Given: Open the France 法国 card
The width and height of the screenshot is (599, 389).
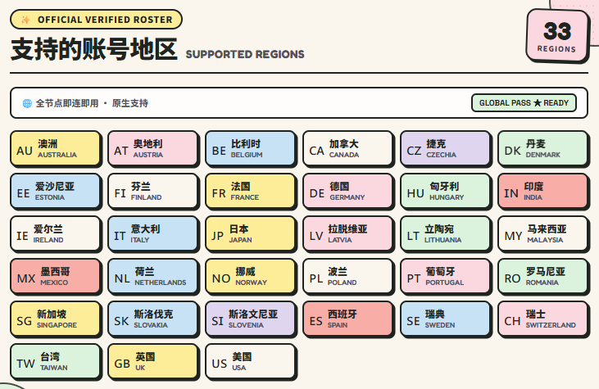Looking at the screenshot, I should (x=250, y=191).
